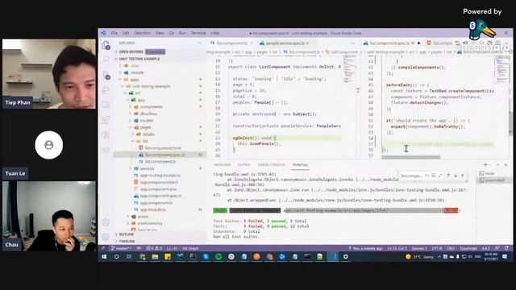Click the master branch in status bar
516x290 pixels.
[122, 248]
